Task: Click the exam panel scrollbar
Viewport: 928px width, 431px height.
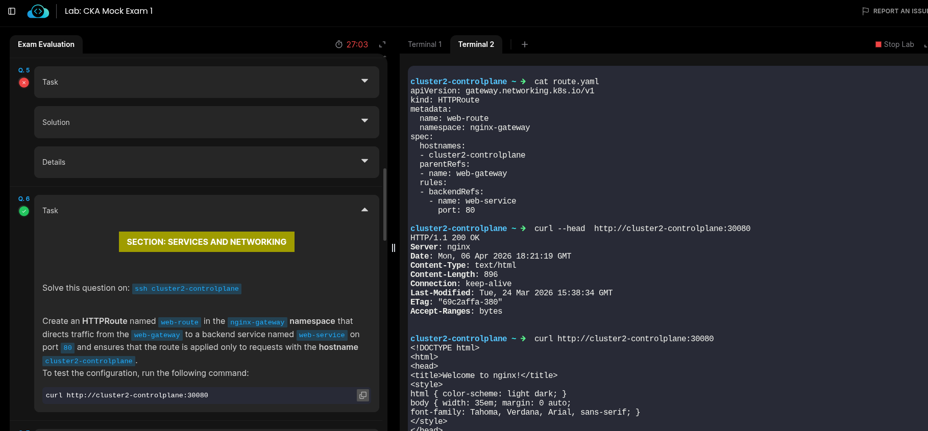Action: [384, 204]
